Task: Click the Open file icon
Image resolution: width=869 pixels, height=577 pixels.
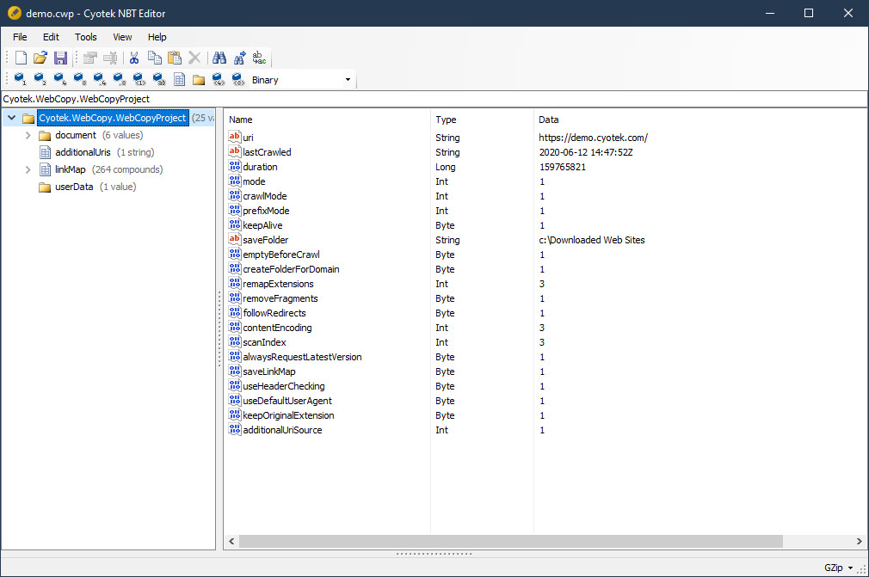Action: (x=40, y=58)
